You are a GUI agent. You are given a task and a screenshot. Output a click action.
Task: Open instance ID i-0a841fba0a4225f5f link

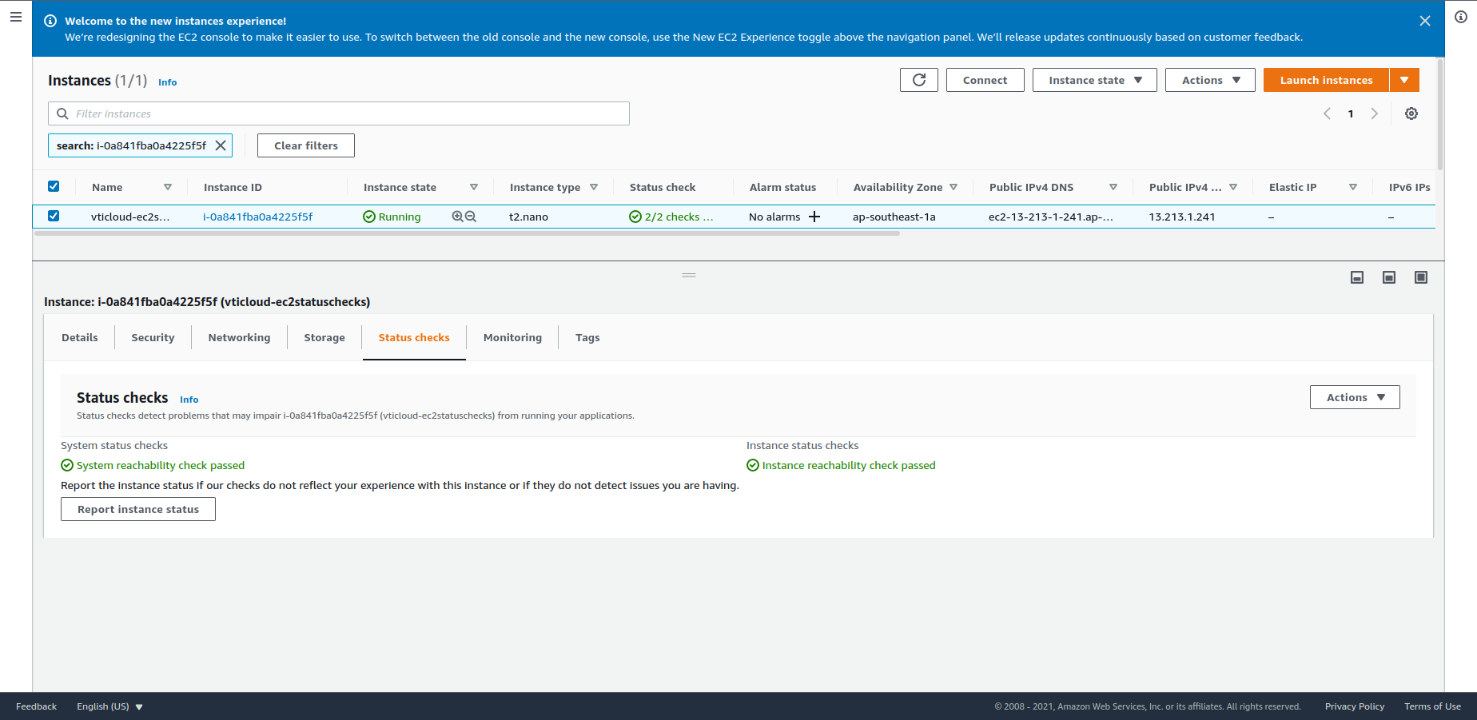click(x=257, y=217)
